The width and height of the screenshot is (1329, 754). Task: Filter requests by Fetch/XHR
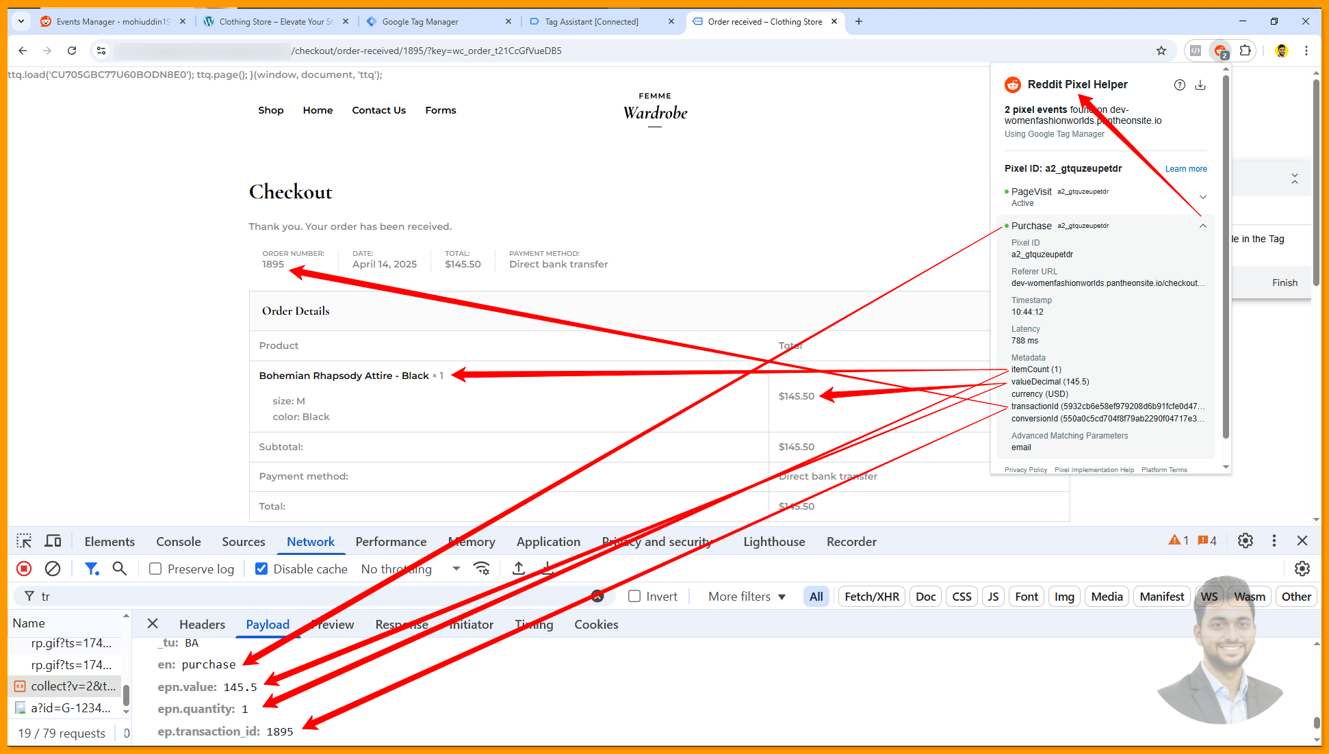tap(871, 596)
